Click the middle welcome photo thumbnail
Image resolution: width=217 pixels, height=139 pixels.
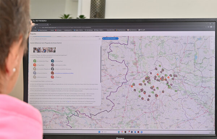[x=44, y=50]
